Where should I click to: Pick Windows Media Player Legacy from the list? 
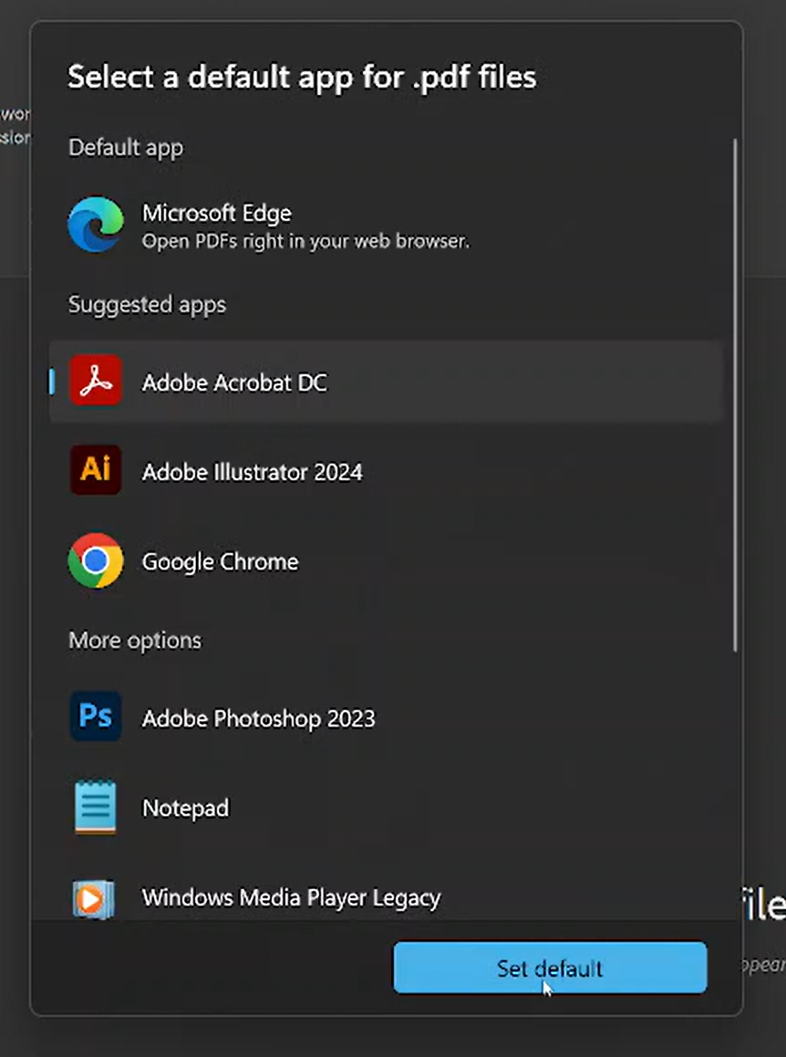[x=291, y=898]
